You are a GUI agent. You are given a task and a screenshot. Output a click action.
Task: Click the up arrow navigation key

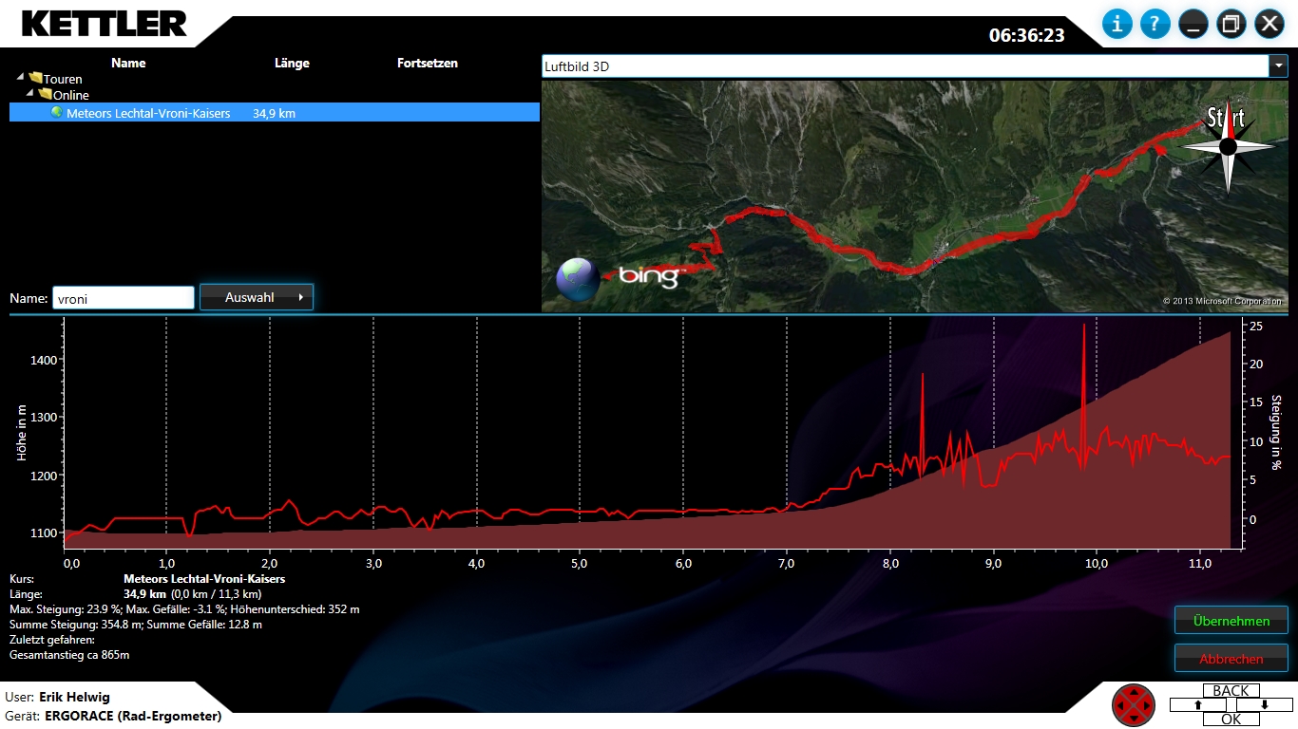coord(1197,705)
